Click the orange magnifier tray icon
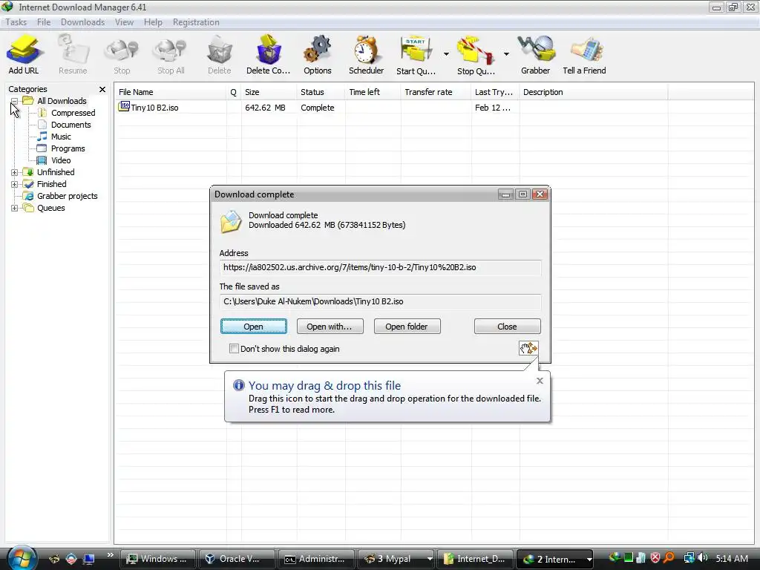Screen dimensions: 760x570 (669, 558)
